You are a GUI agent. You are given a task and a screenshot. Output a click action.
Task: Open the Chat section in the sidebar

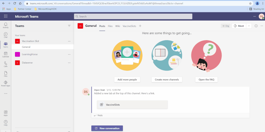click(6, 35)
